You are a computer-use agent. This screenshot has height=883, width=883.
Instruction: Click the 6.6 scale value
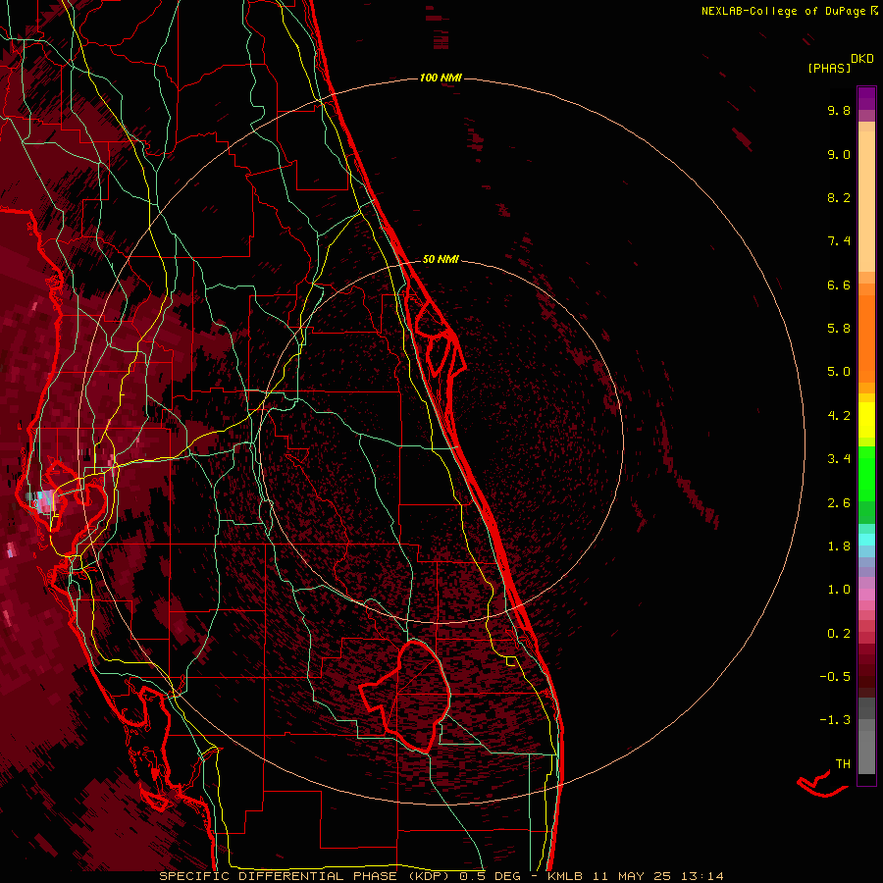(x=839, y=285)
